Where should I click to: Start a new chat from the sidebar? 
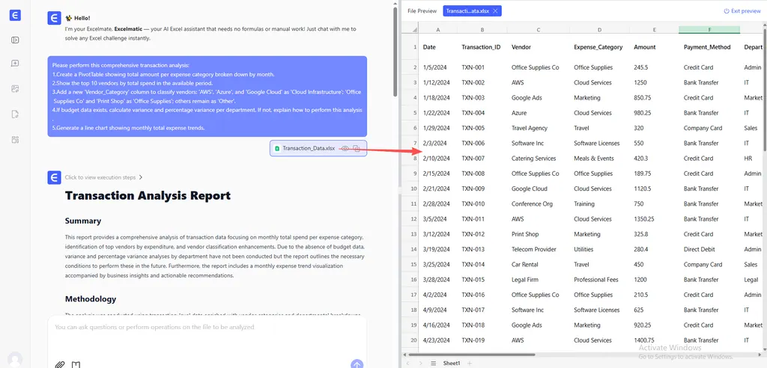pyautogui.click(x=15, y=64)
